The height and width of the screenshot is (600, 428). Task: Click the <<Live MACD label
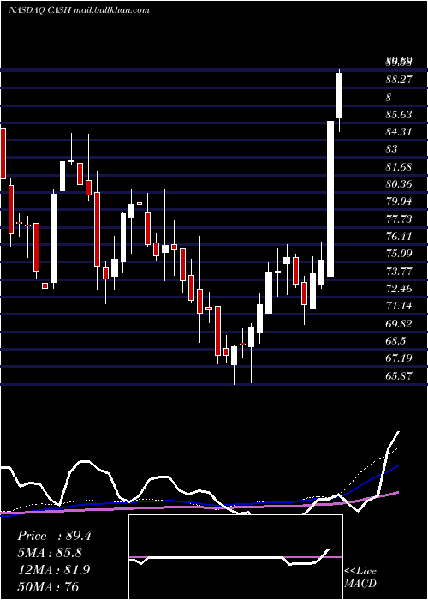click(x=360, y=578)
